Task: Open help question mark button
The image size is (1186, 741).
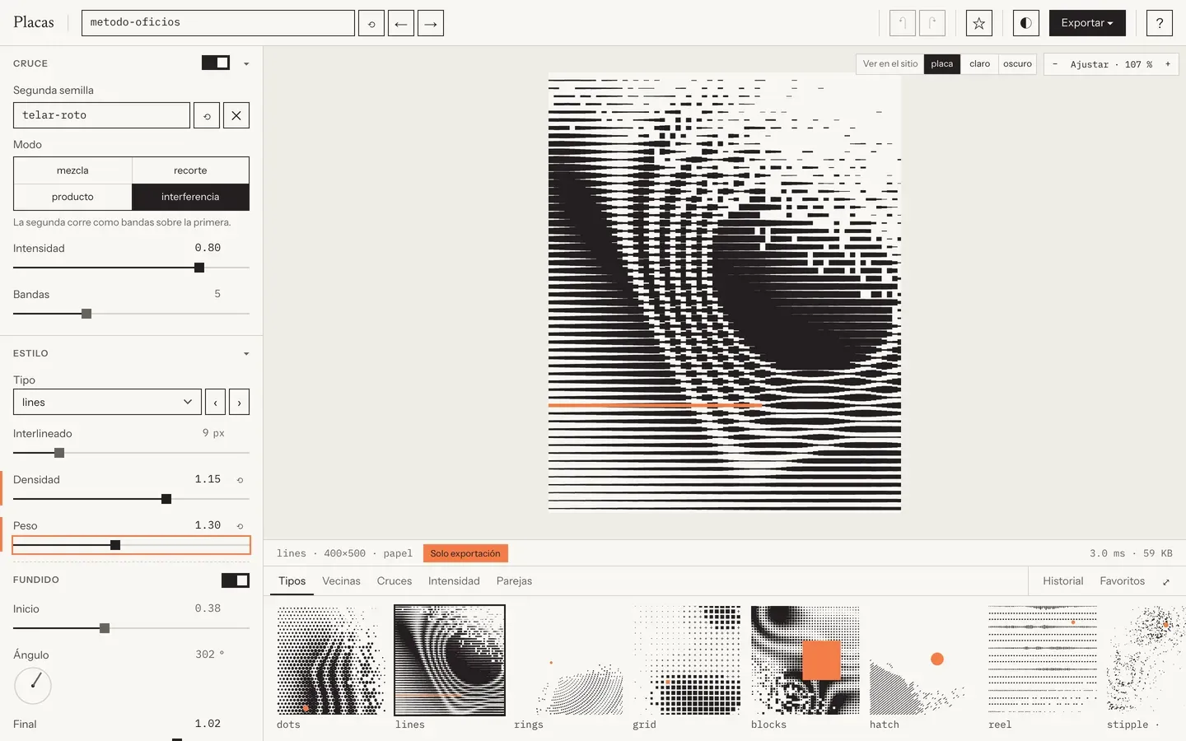Action: [x=1160, y=23]
